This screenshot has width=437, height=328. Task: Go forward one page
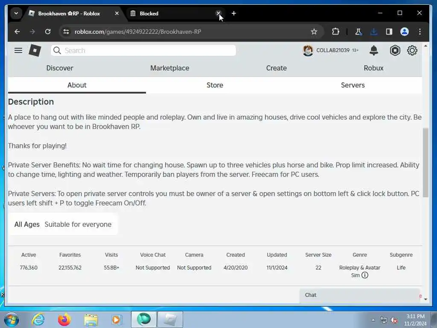(32, 32)
